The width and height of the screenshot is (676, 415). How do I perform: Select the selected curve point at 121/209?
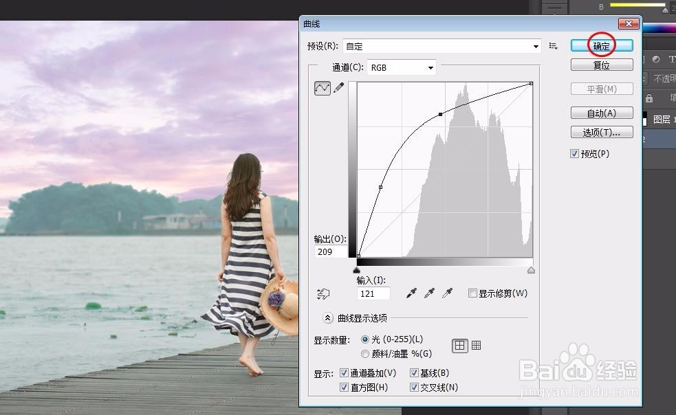440,114
